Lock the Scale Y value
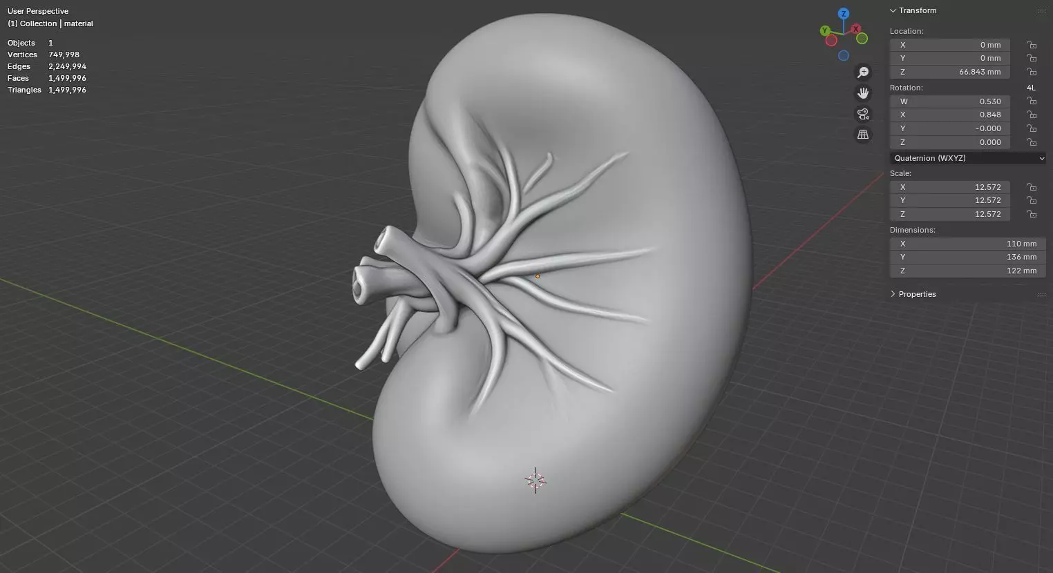This screenshot has height=573, width=1053. click(1032, 200)
